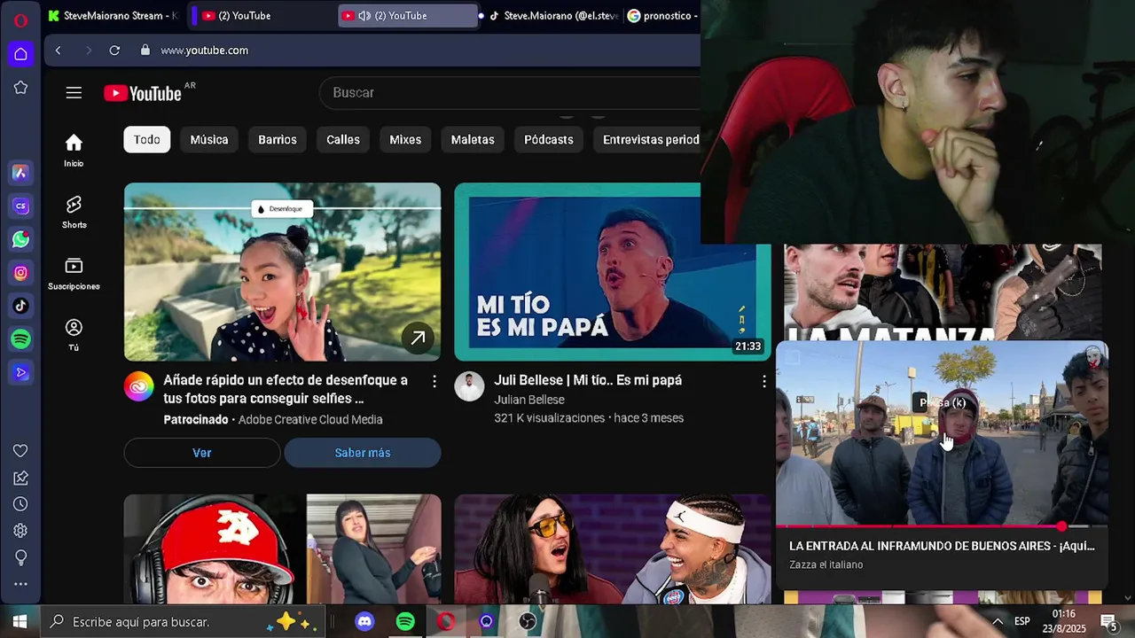Viewport: 1135px width, 638px height.
Task: Click the Ver button on the ad
Action: click(x=202, y=453)
